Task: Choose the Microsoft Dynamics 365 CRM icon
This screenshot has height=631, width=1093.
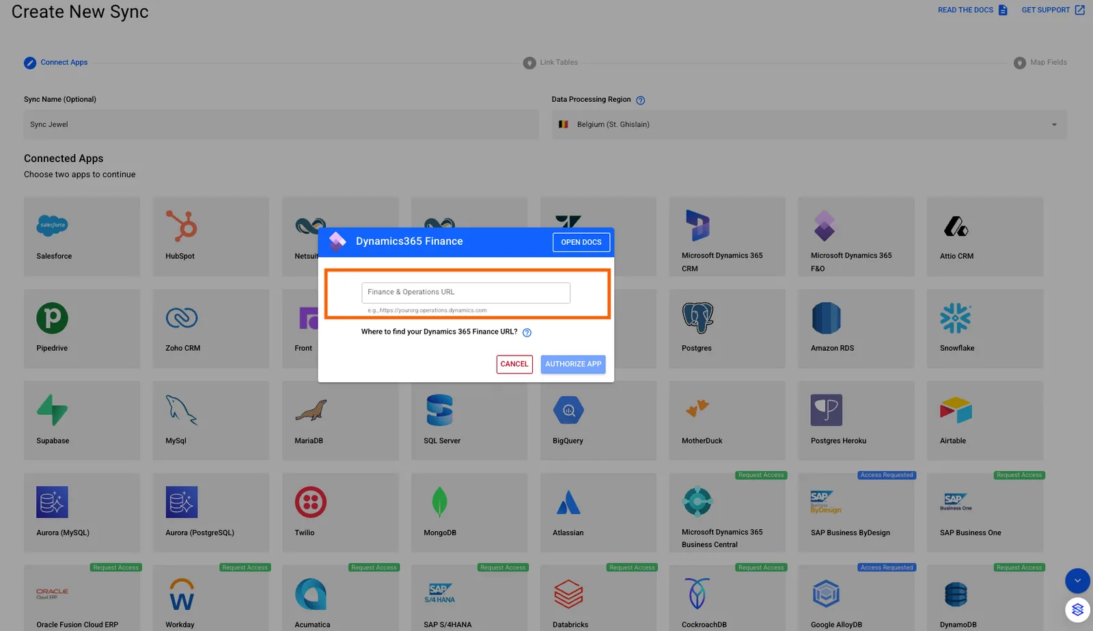Action: [x=697, y=226]
